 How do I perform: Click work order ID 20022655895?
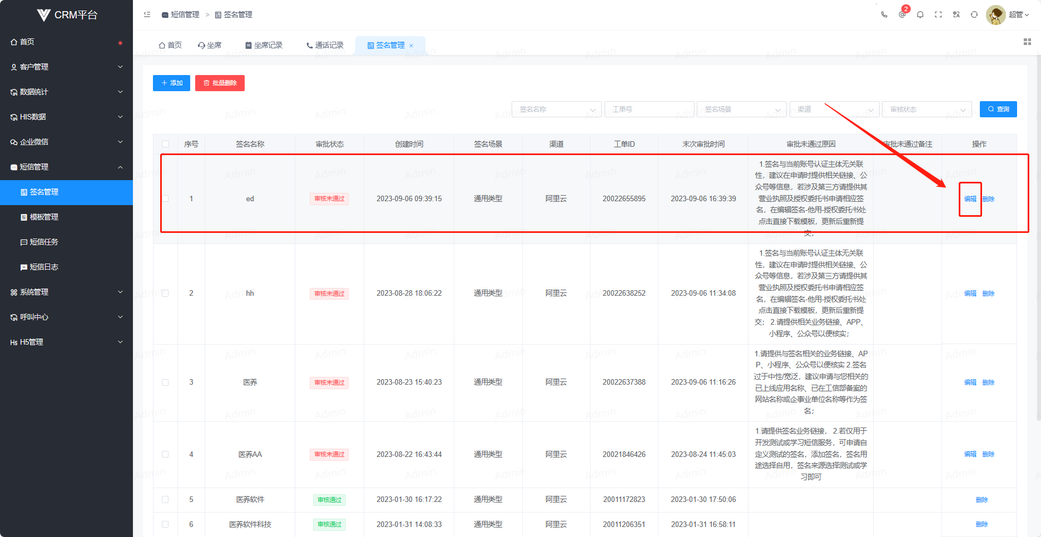624,198
